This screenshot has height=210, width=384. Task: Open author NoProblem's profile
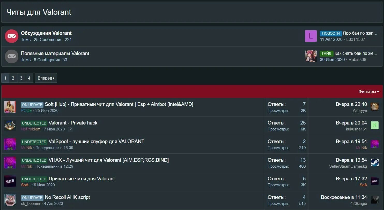click(31, 129)
